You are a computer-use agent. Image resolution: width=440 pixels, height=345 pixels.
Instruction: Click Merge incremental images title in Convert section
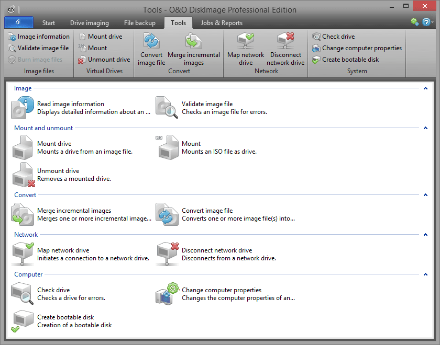click(74, 211)
